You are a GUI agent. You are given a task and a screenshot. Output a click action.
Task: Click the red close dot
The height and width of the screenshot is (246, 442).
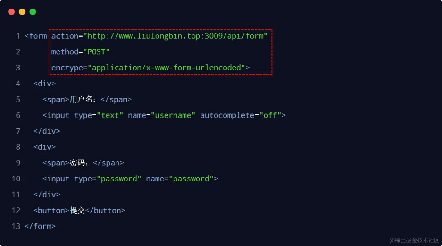pyautogui.click(x=12, y=12)
